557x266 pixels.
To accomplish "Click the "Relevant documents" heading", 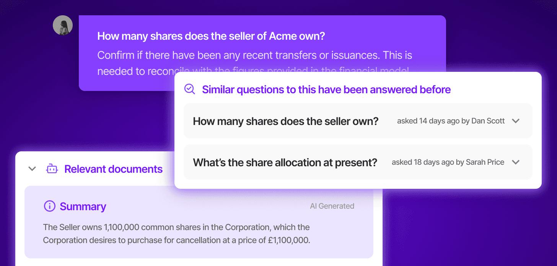I will point(113,169).
